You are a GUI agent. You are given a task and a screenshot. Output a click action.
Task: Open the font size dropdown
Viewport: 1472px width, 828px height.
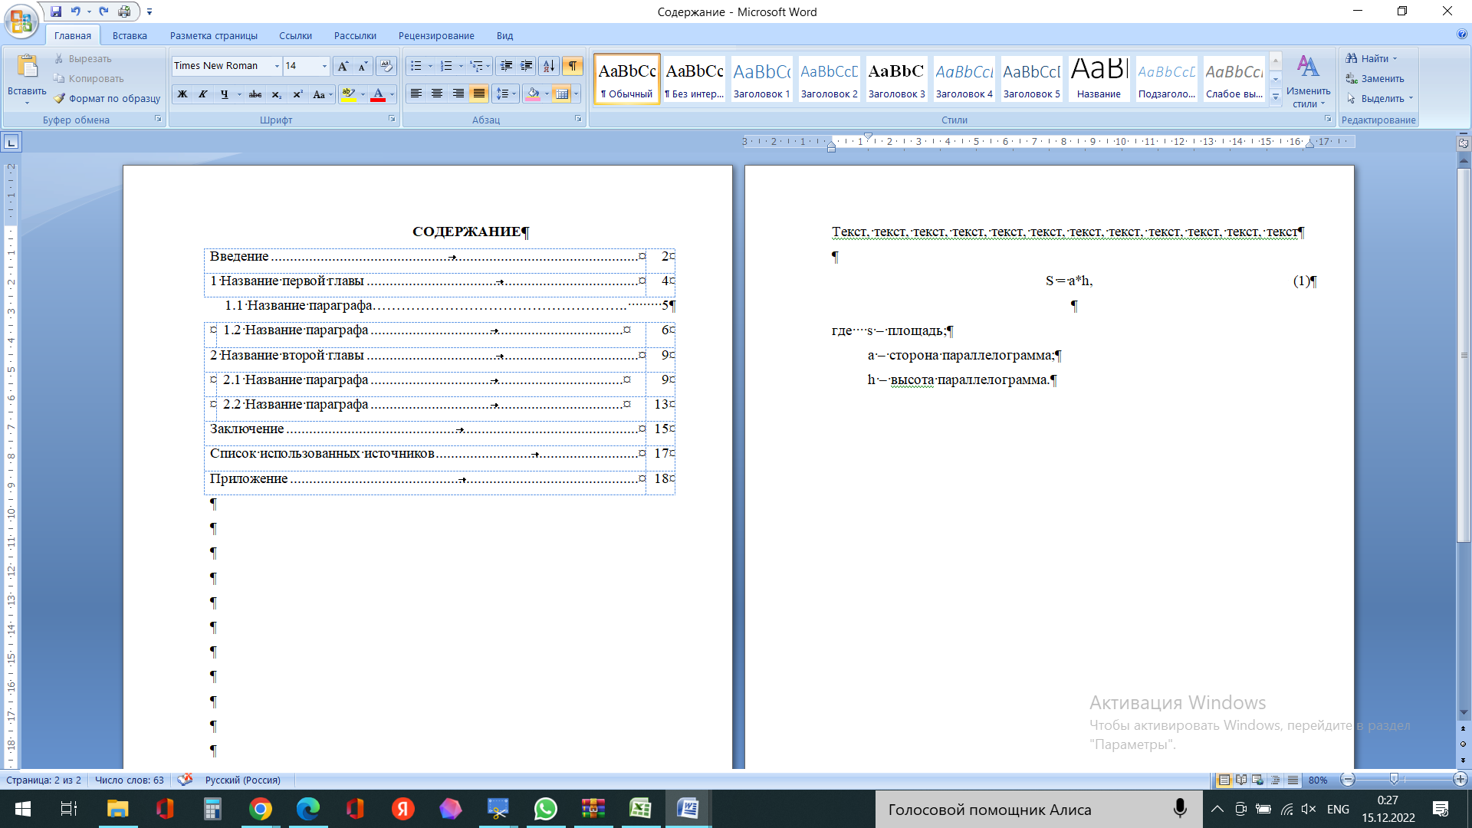(x=324, y=66)
